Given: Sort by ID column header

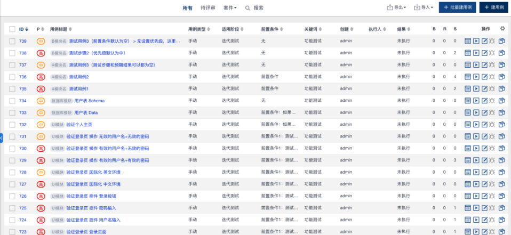Looking at the screenshot, I should (23, 29).
